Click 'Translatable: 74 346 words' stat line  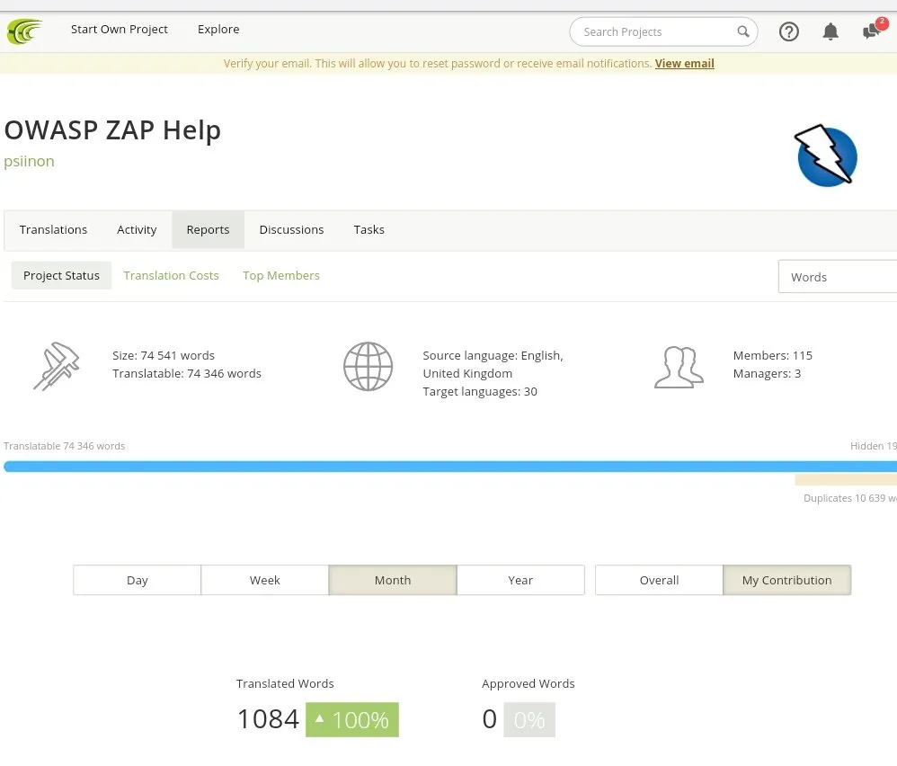tap(186, 374)
